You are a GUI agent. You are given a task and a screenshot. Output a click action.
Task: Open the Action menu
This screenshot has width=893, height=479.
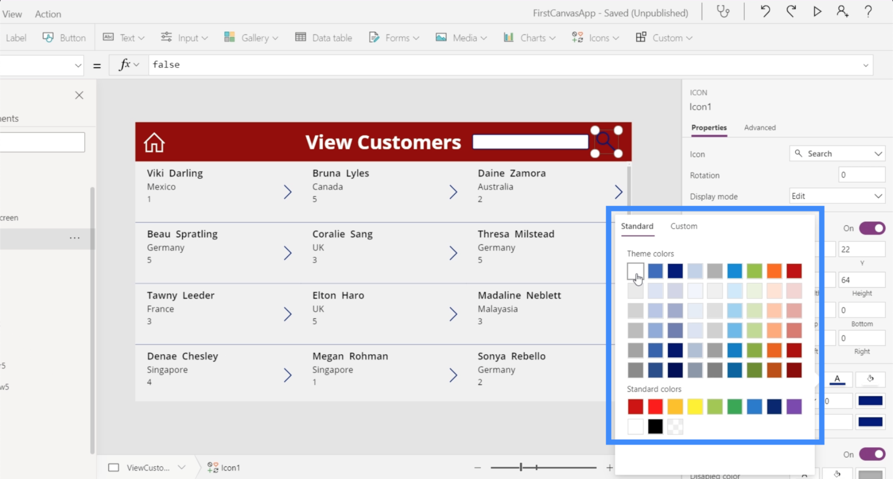48,14
